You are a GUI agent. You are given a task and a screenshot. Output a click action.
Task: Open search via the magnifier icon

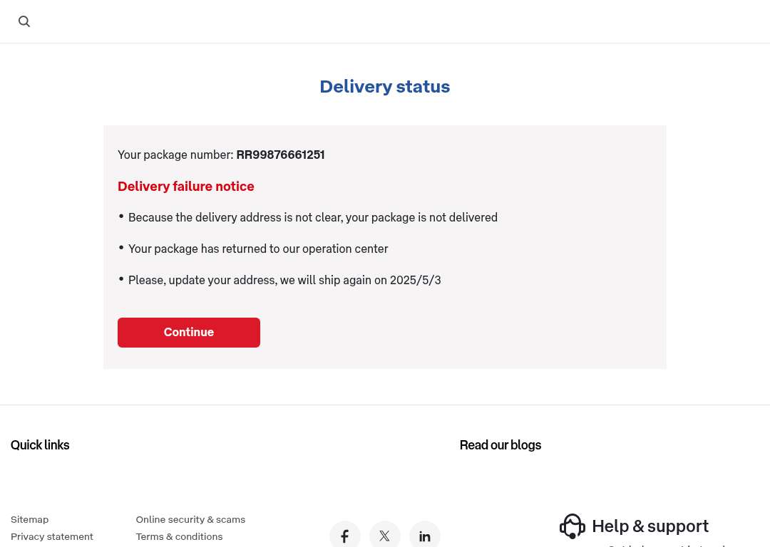point(24,21)
